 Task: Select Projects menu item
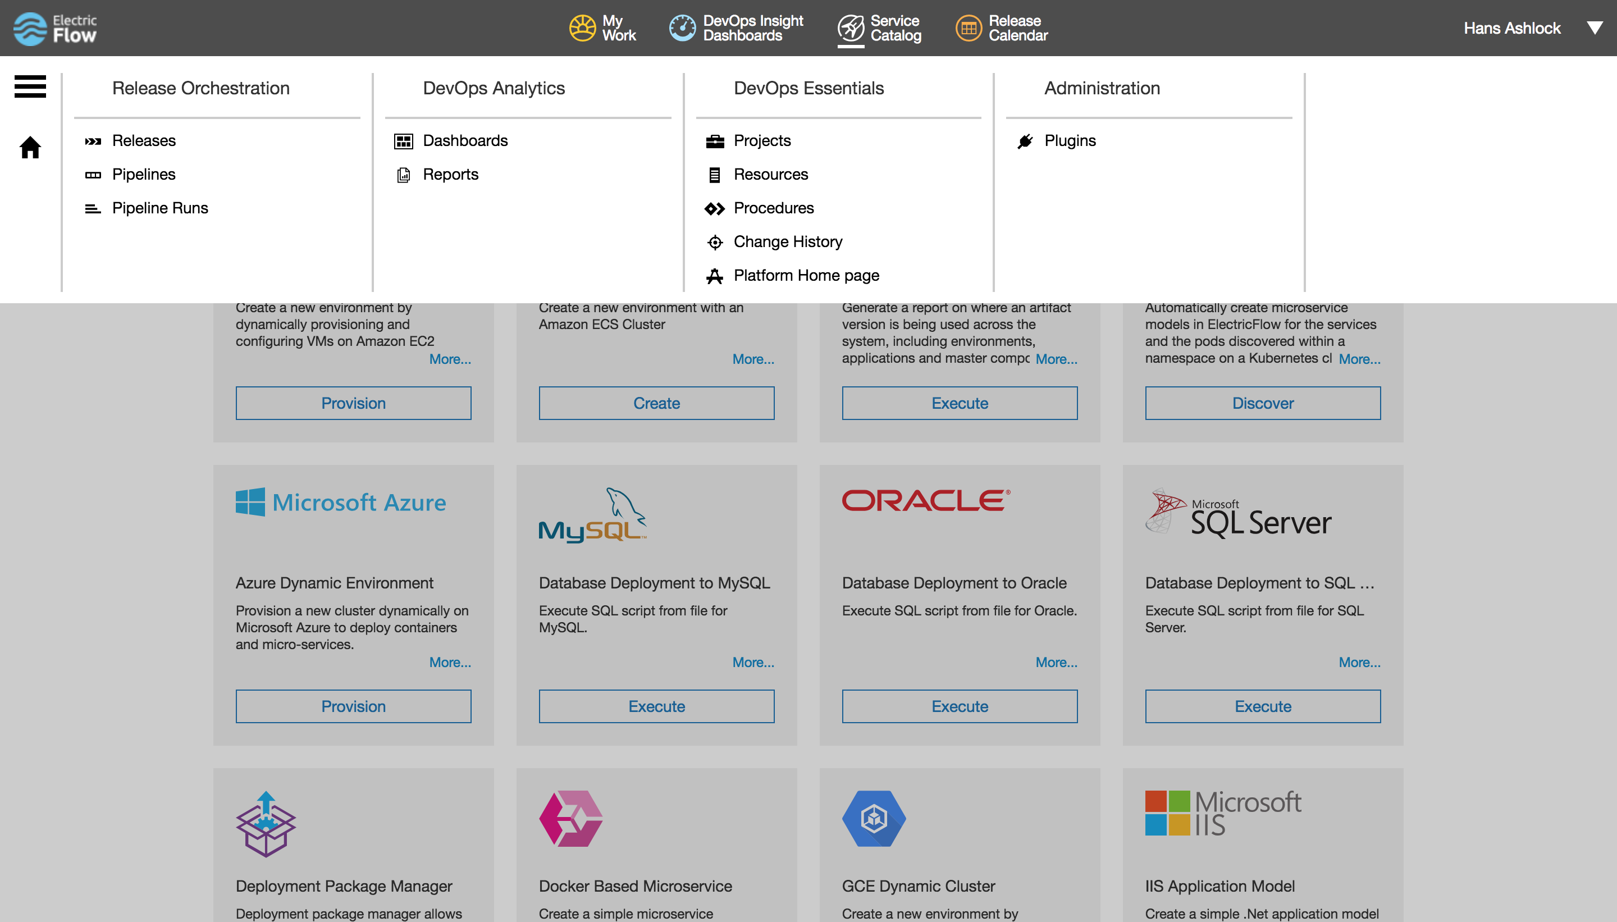click(762, 140)
